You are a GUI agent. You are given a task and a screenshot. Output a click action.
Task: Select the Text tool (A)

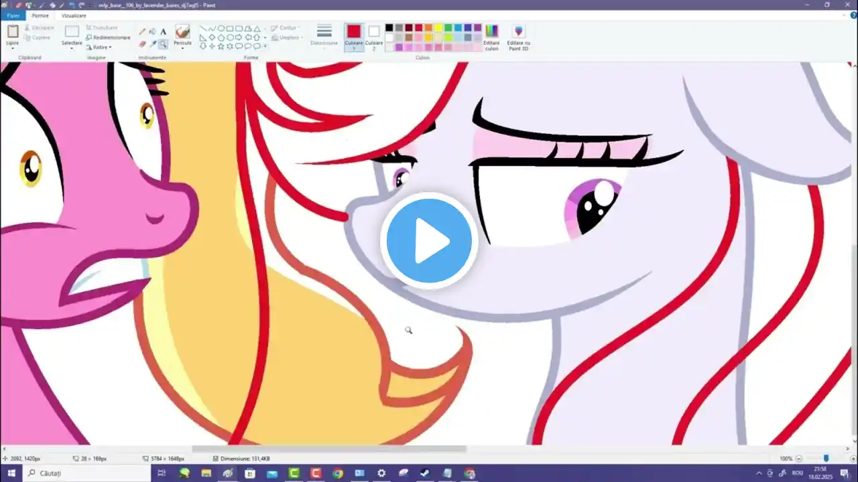[163, 31]
